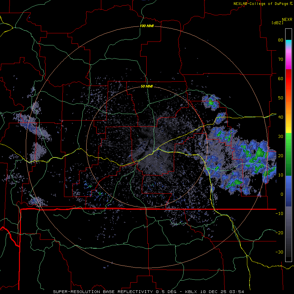Click the radar site center of the rings

(147, 147)
